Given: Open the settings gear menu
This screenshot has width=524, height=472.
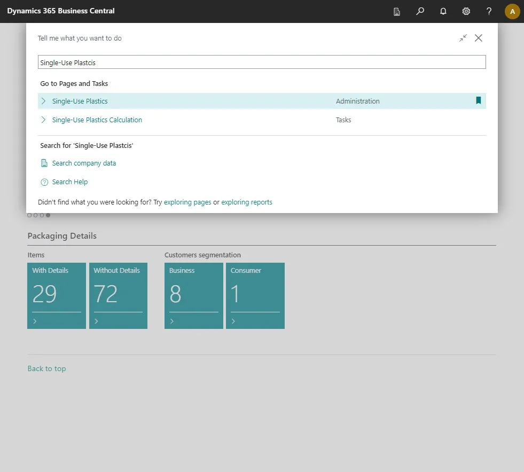Looking at the screenshot, I should (x=466, y=11).
